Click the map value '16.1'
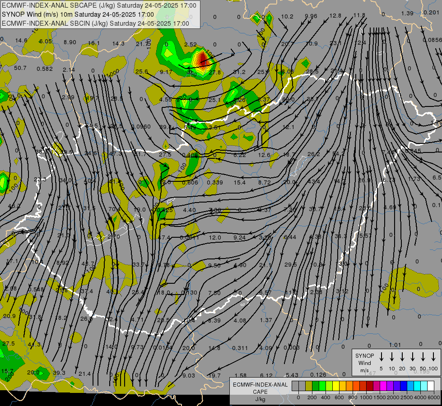 point(94,43)
